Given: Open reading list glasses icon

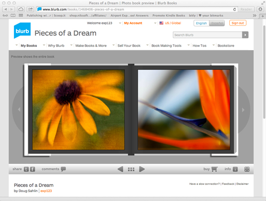Looking at the screenshot, I should (5, 15).
